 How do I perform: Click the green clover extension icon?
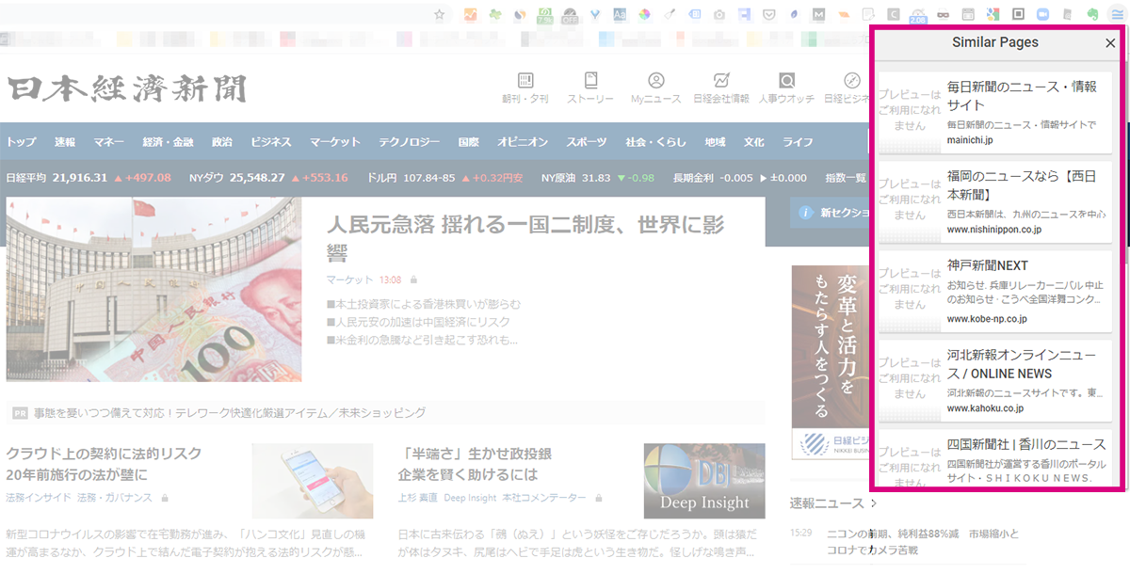(494, 14)
